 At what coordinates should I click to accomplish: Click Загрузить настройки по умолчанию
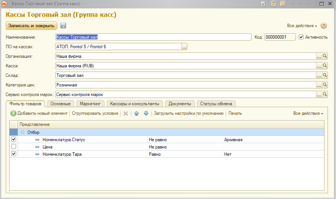189,113
